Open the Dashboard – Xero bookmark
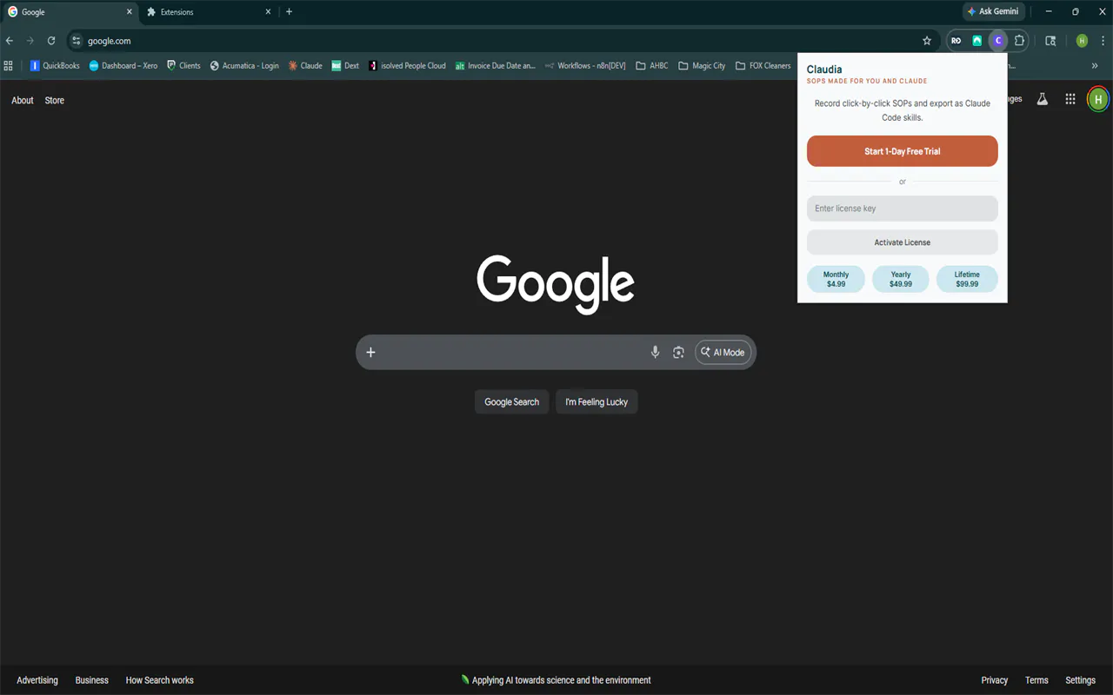This screenshot has width=1113, height=695. pyautogui.click(x=123, y=65)
